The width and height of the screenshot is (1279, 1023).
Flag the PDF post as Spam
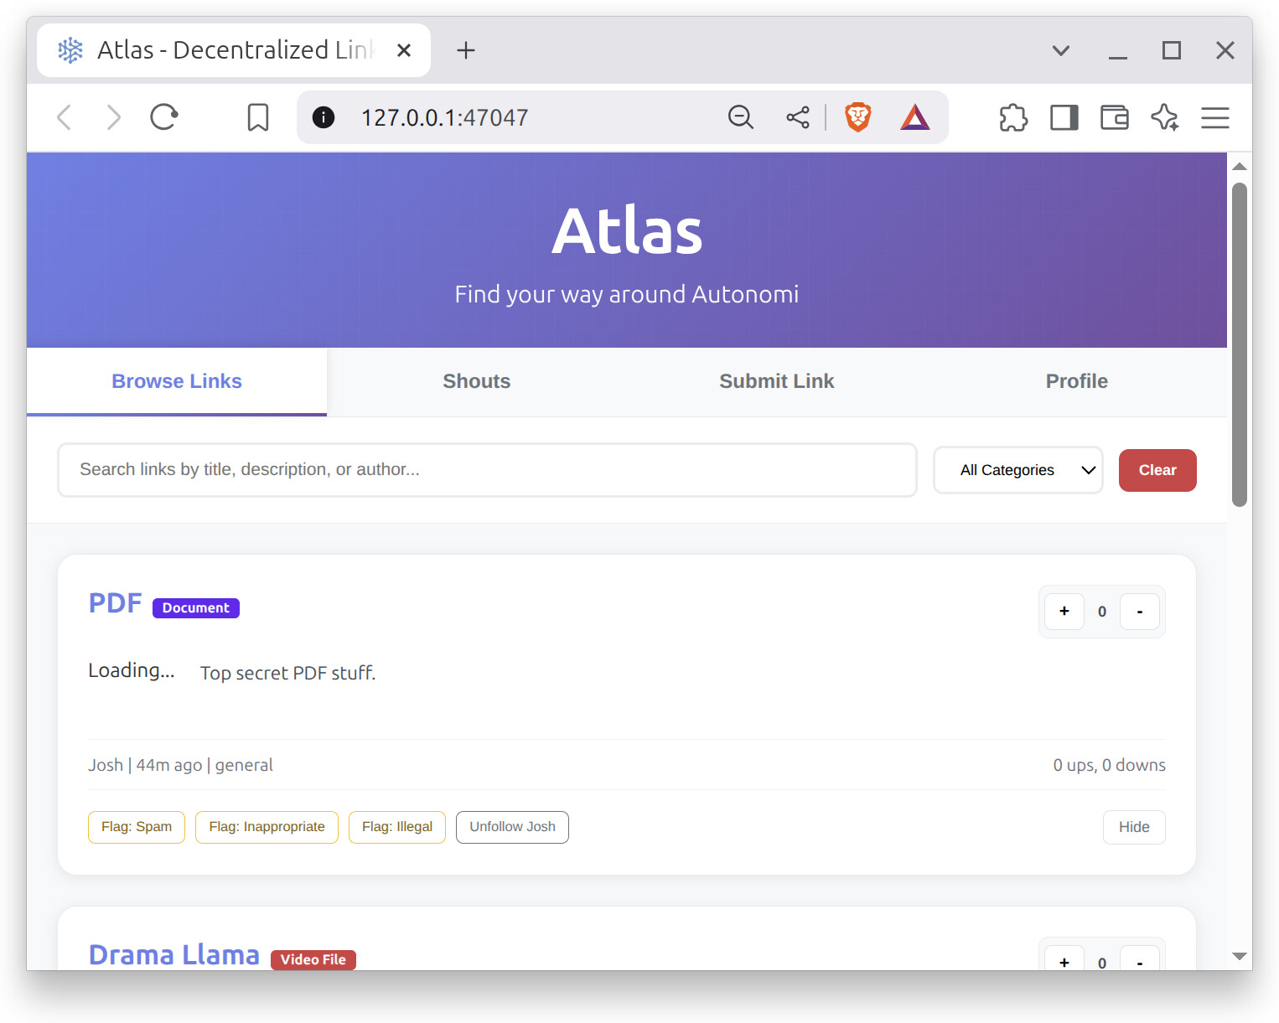coord(137,827)
